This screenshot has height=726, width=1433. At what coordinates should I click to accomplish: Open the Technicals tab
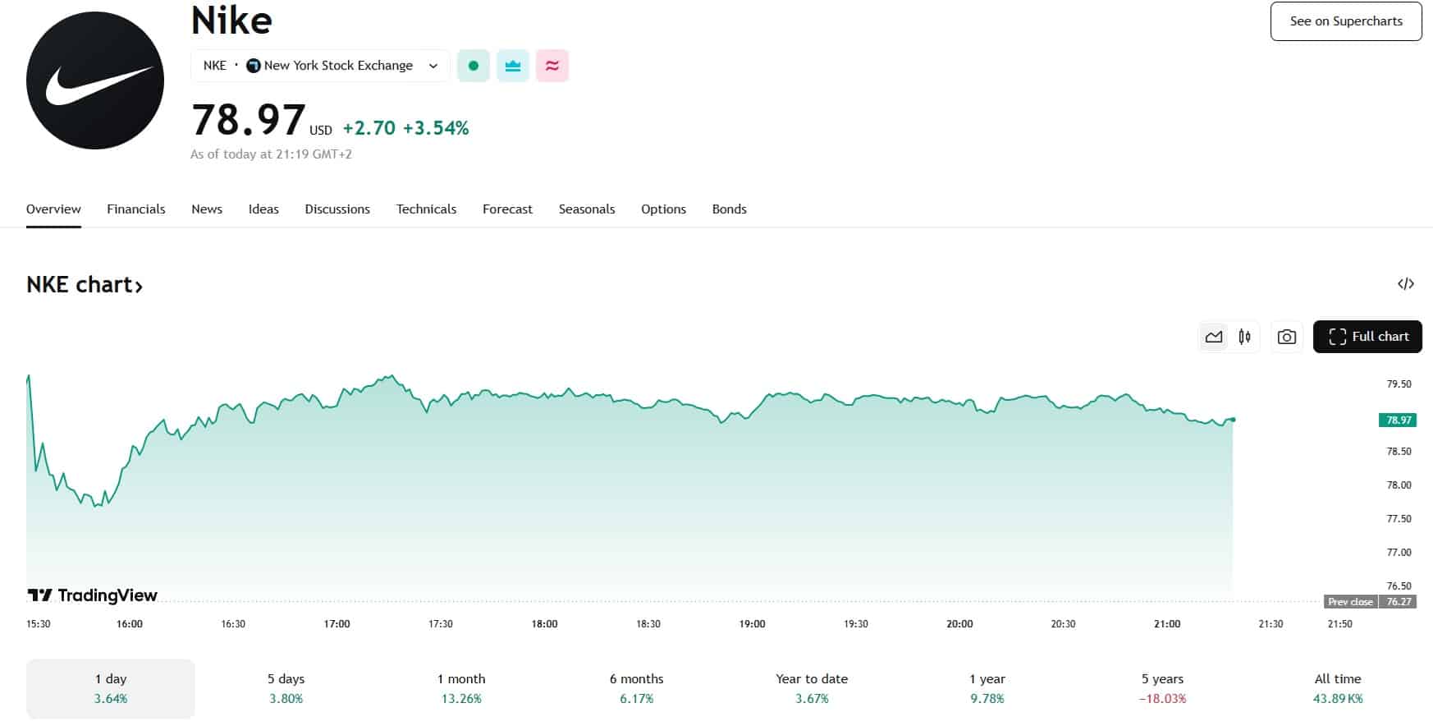426,209
